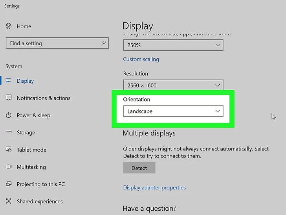Expand the Resolution 2560 × 1600 dropdown

click(173, 85)
